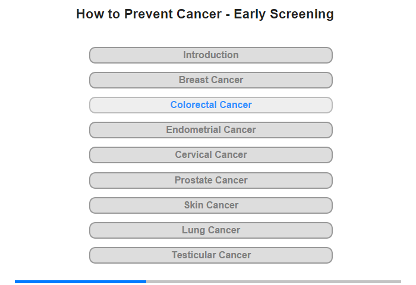Jump to the Lung Cancer section
Screen dimensions: 416x285
[211, 230]
